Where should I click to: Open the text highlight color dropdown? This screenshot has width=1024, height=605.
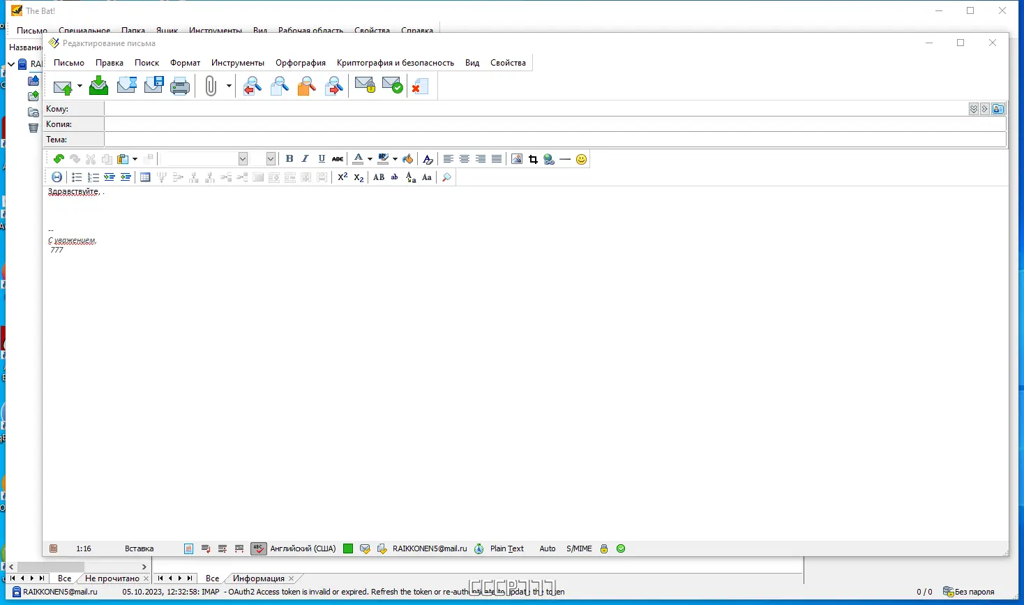coord(395,159)
